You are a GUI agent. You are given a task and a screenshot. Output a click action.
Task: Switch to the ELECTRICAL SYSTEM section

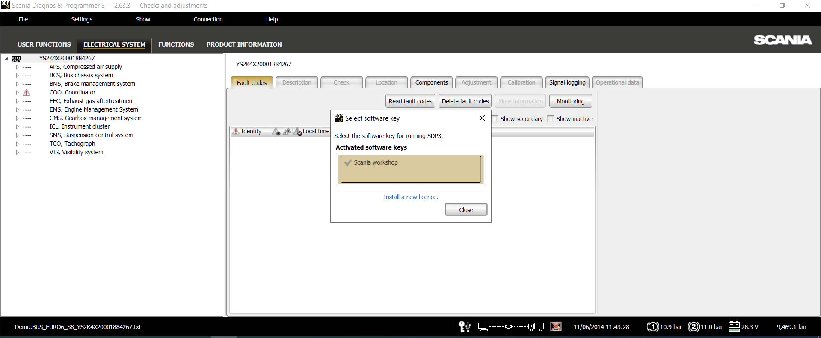(x=114, y=44)
